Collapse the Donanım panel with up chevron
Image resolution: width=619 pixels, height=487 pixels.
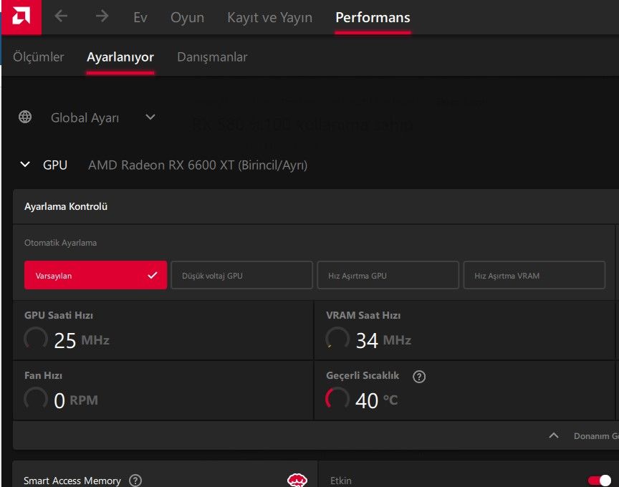click(x=554, y=435)
